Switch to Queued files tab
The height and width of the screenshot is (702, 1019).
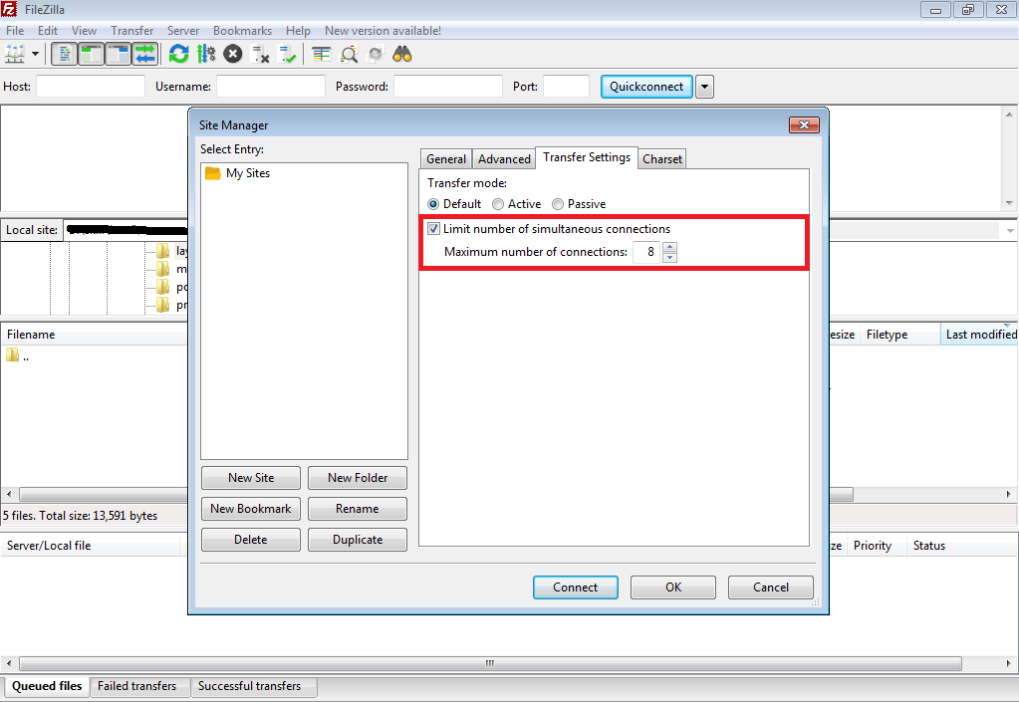click(47, 686)
